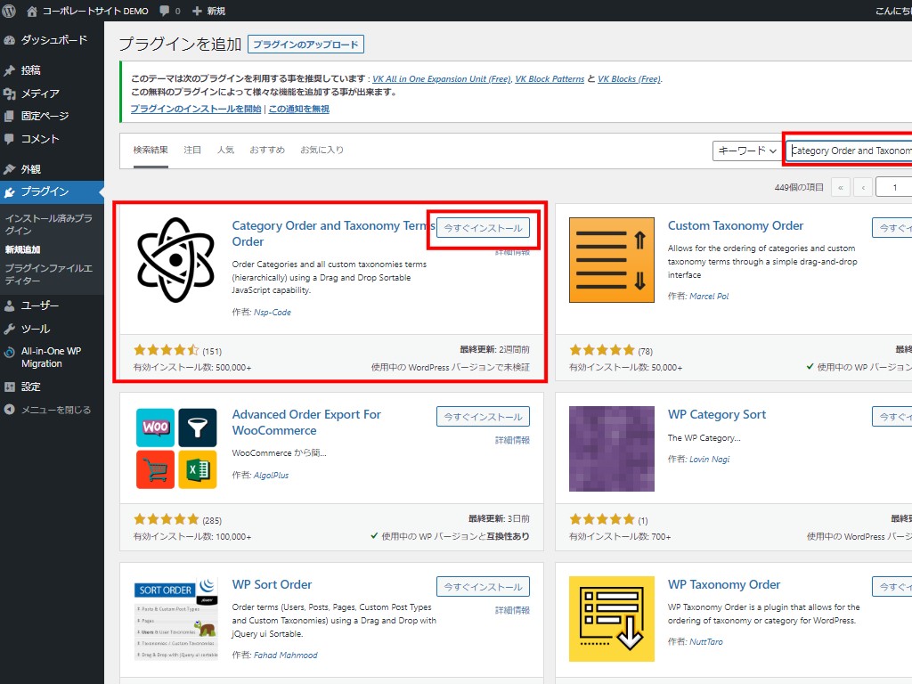Image resolution: width=912 pixels, height=684 pixels.
Task: Click the home icon beside site name
Action: (x=33, y=11)
